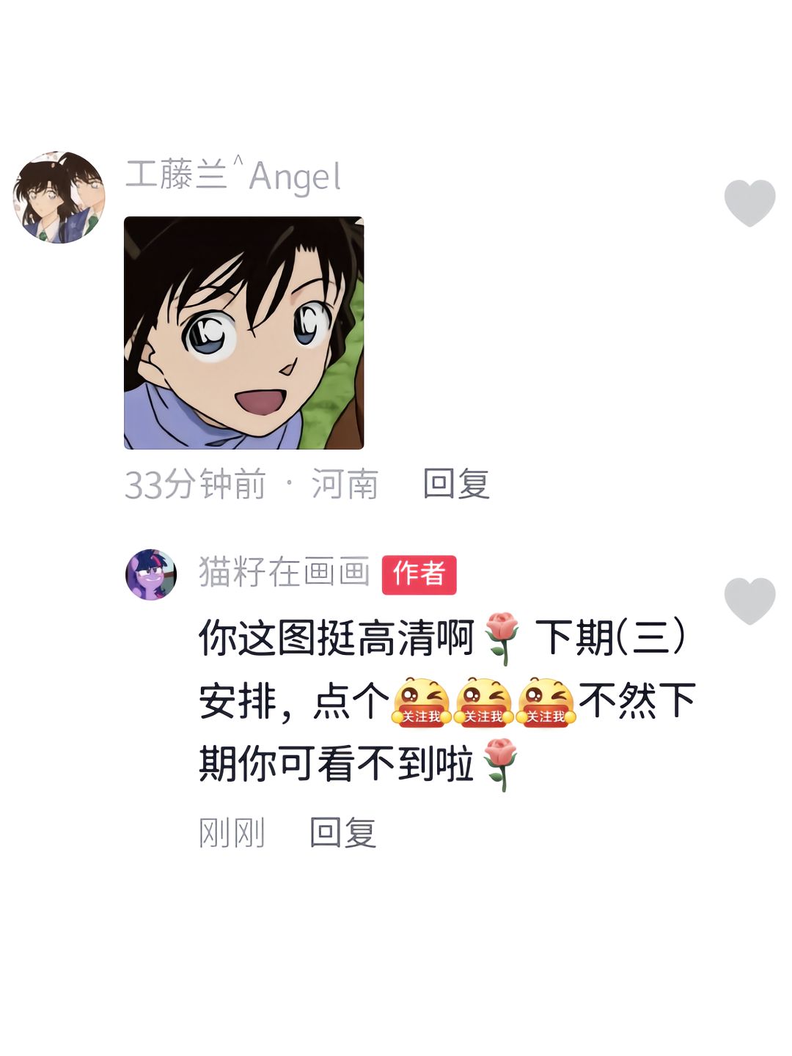Tap the third 关注我 emoji before 不然下

pyautogui.click(x=546, y=702)
